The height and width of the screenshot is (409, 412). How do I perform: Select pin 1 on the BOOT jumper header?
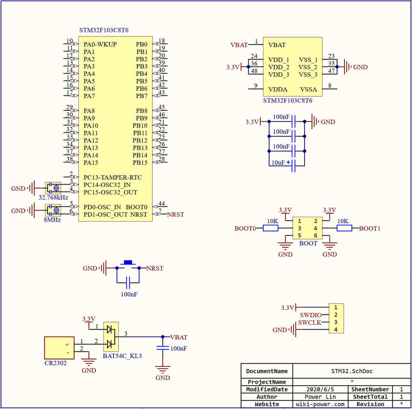click(299, 221)
